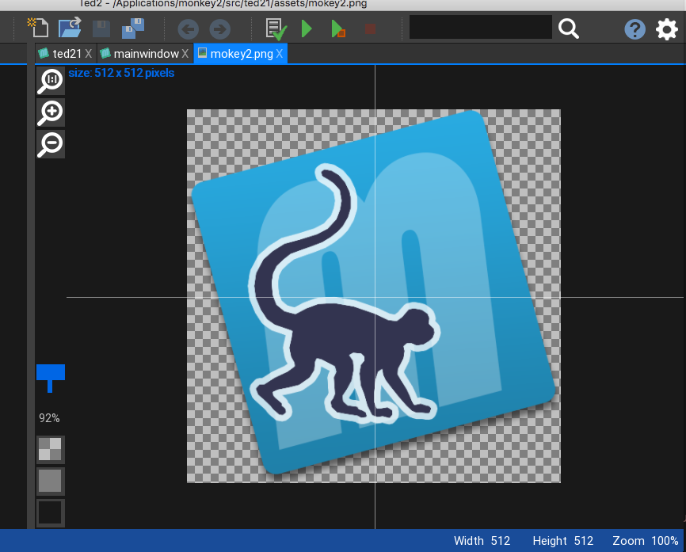
Task: Open Help with the question mark icon
Action: [x=635, y=29]
